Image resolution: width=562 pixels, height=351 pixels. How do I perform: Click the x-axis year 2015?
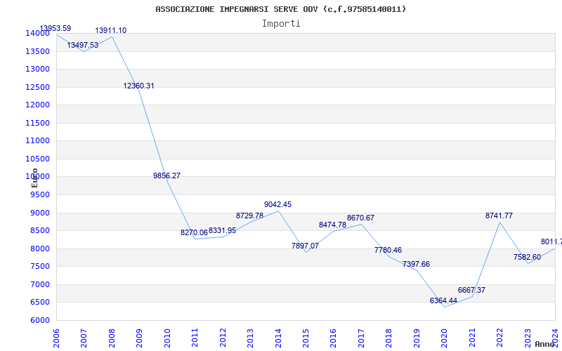(x=306, y=338)
